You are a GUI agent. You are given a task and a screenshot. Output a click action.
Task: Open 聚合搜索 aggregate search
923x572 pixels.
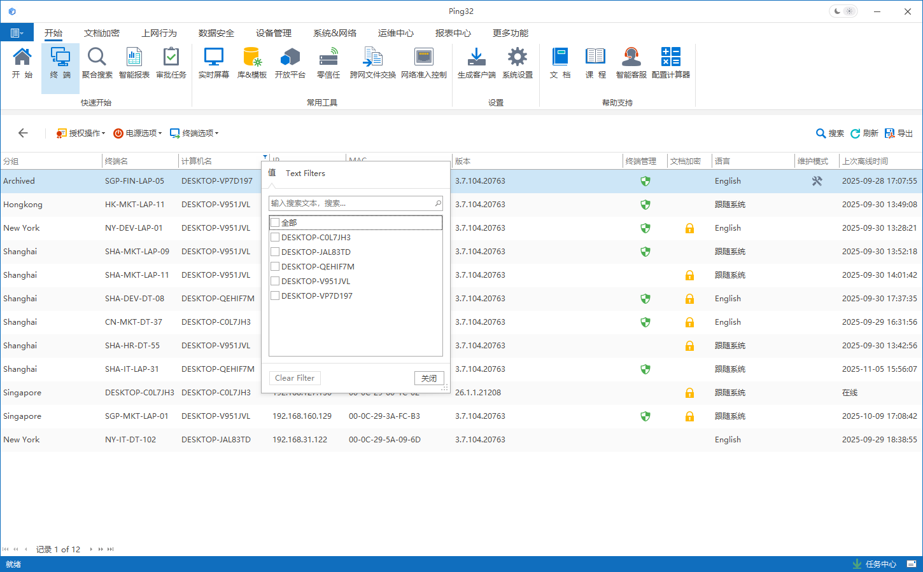click(97, 63)
